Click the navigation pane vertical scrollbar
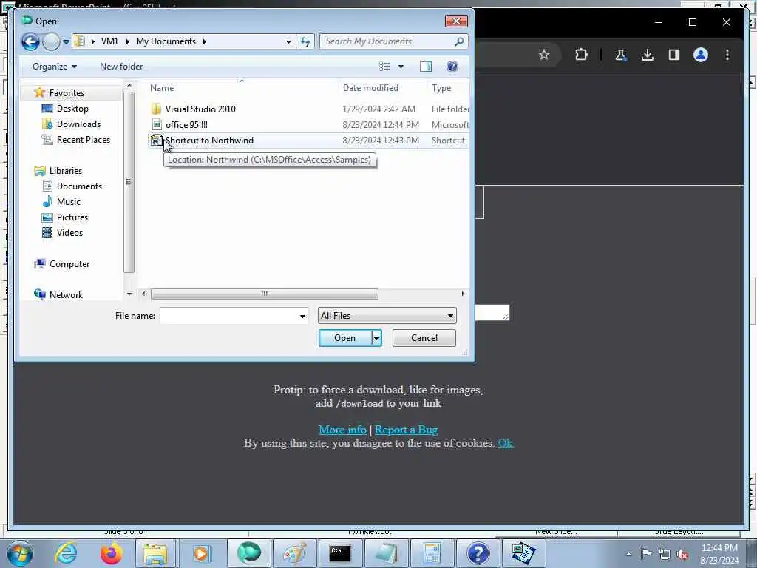 tap(129, 182)
